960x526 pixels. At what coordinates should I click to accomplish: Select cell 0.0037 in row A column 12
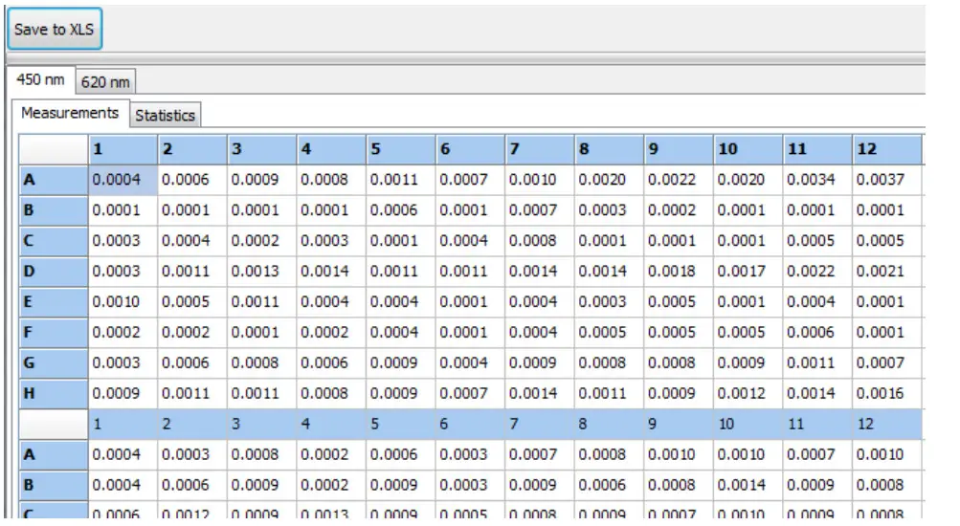pos(886,180)
